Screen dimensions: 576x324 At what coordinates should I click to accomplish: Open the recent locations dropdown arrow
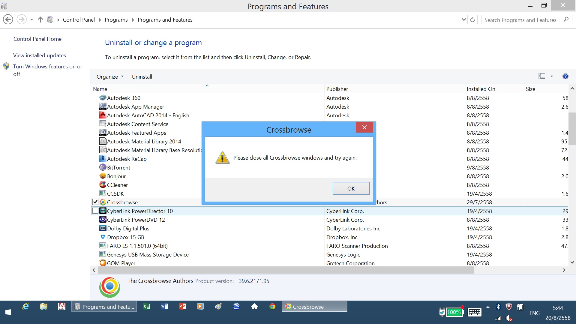[x=31, y=20]
